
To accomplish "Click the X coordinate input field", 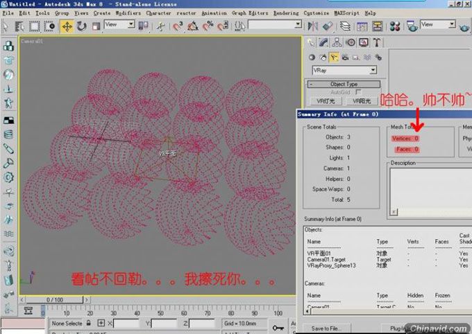I will click(126, 324).
